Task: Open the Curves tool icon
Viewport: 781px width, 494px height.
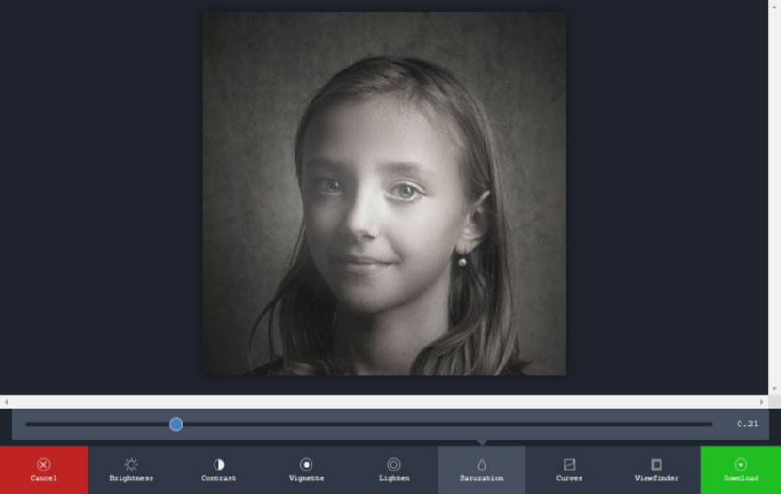Action: [x=568, y=464]
